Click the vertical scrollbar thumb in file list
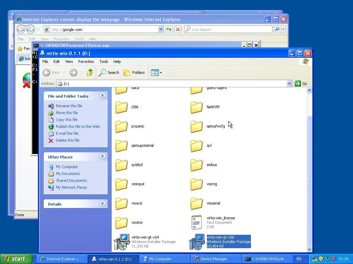This screenshot has width=353, height=264. [x=309, y=181]
